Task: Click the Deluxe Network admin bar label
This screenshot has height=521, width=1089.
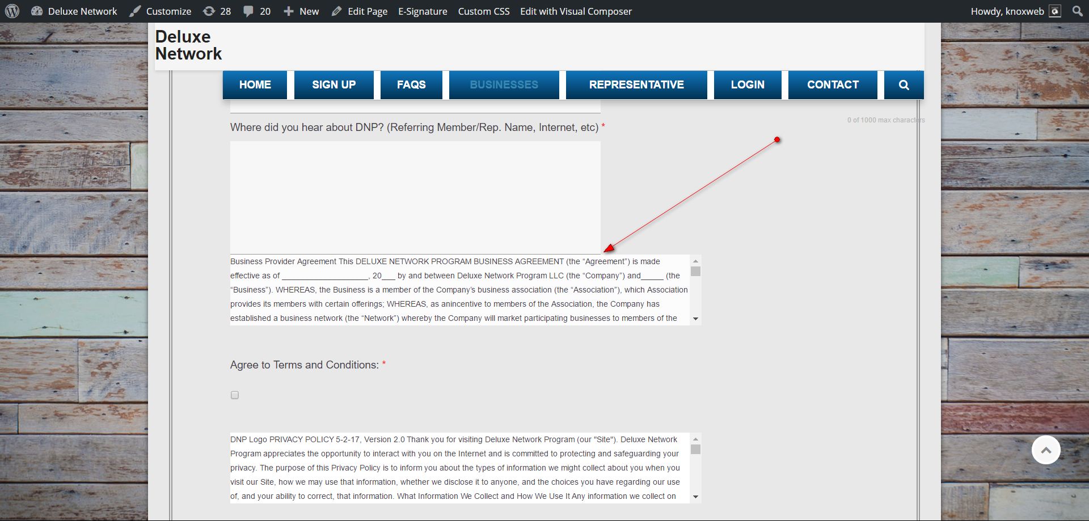Action: pyautogui.click(x=82, y=11)
